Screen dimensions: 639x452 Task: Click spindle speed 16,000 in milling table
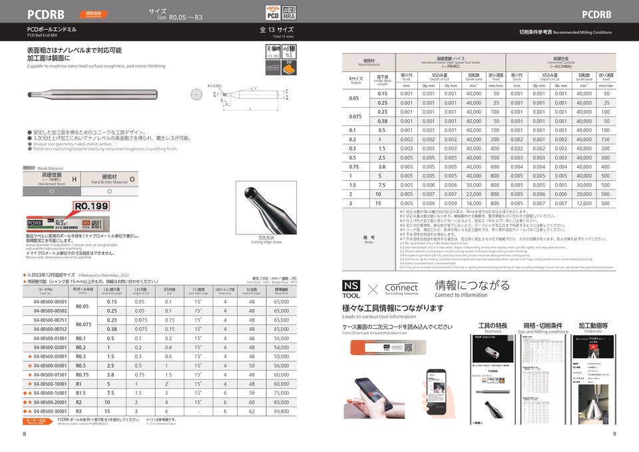(x=473, y=204)
